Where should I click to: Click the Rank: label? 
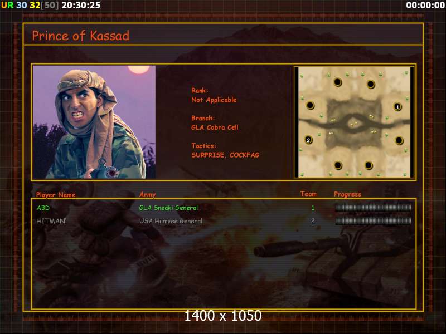[200, 90]
